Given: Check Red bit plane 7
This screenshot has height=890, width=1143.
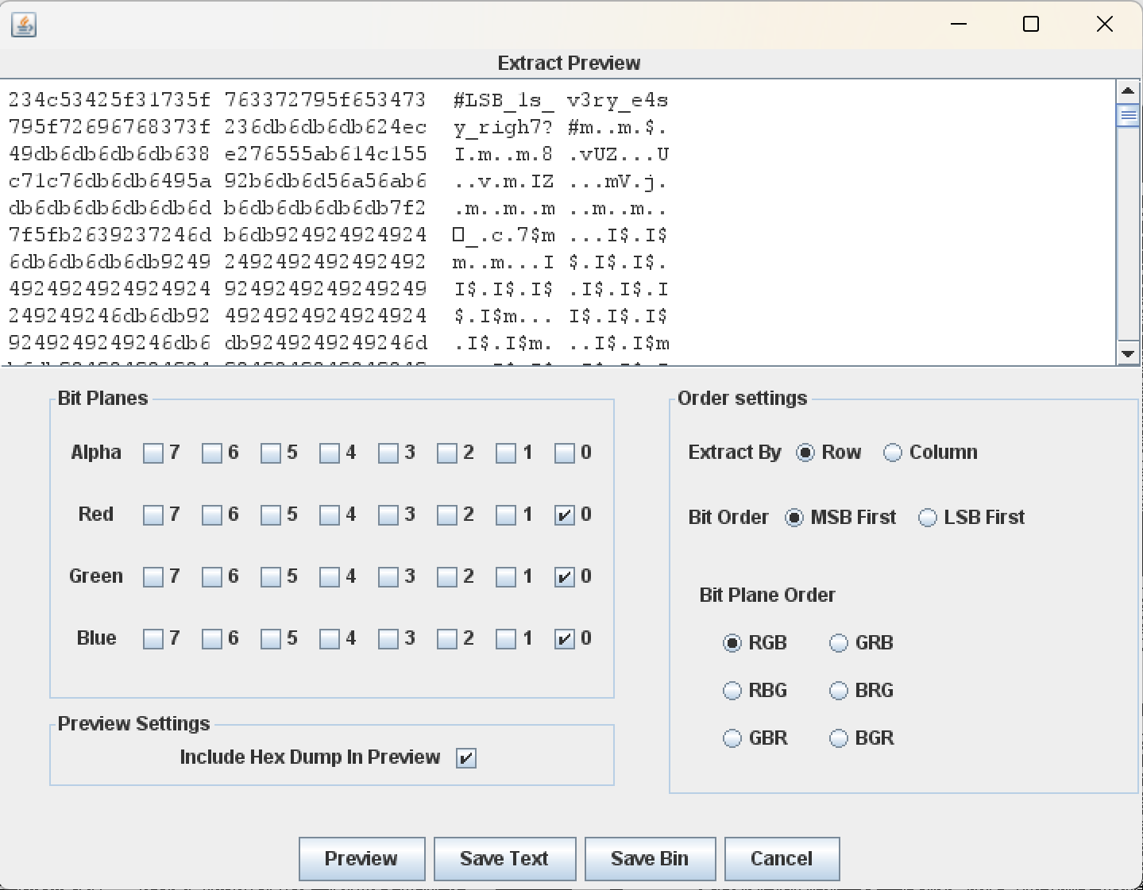Looking at the screenshot, I should tap(153, 515).
